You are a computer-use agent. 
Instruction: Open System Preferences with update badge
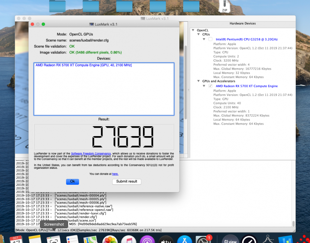[203, 239]
